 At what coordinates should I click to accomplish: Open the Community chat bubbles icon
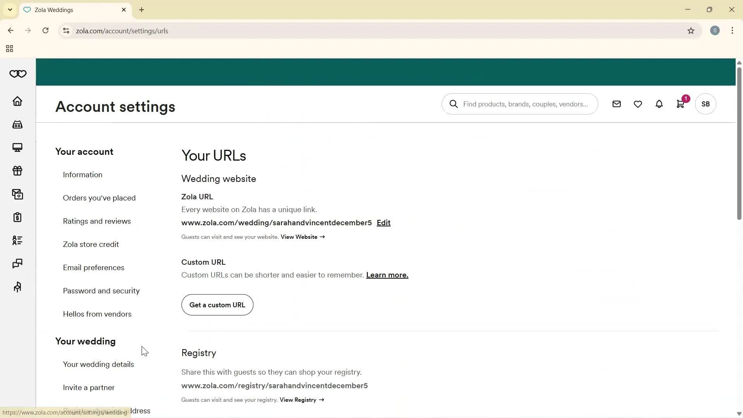(x=17, y=264)
